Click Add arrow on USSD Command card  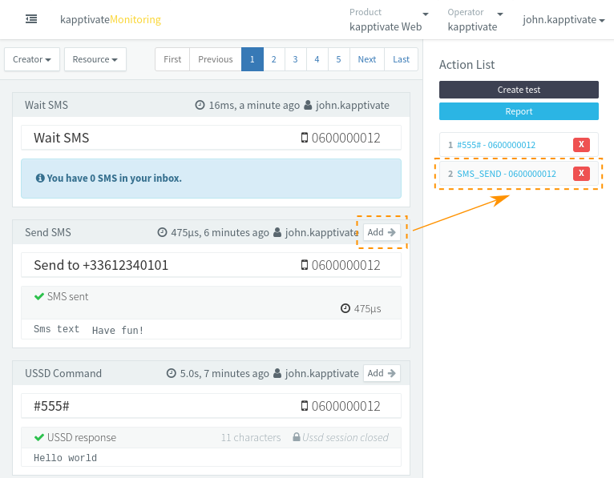coord(382,373)
